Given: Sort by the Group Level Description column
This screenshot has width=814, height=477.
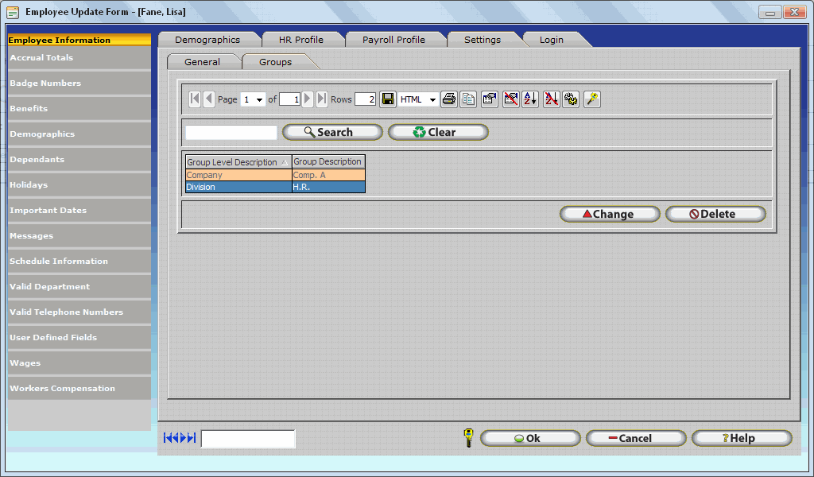Looking at the screenshot, I should tap(237, 162).
